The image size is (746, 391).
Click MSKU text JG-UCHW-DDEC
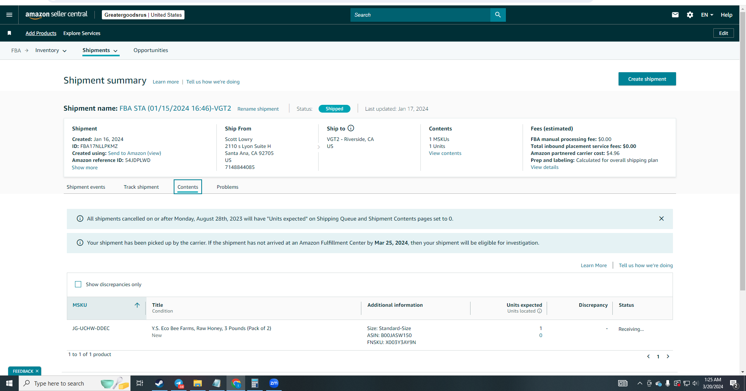coord(91,328)
